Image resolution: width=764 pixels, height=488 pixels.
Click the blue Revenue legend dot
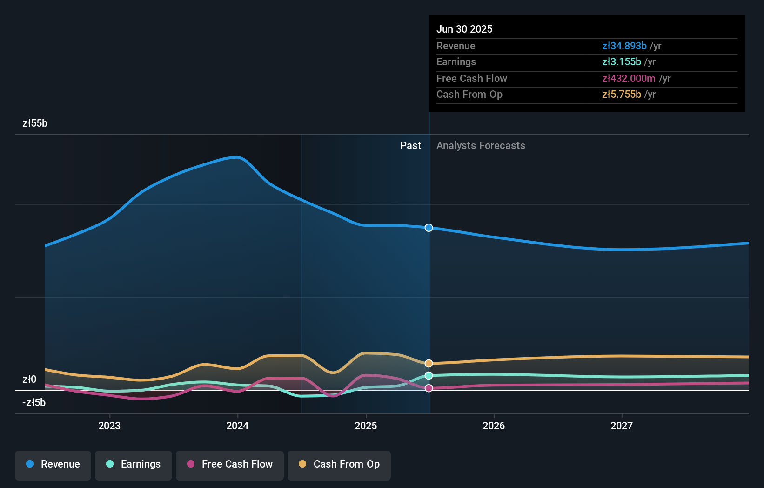[29, 464]
